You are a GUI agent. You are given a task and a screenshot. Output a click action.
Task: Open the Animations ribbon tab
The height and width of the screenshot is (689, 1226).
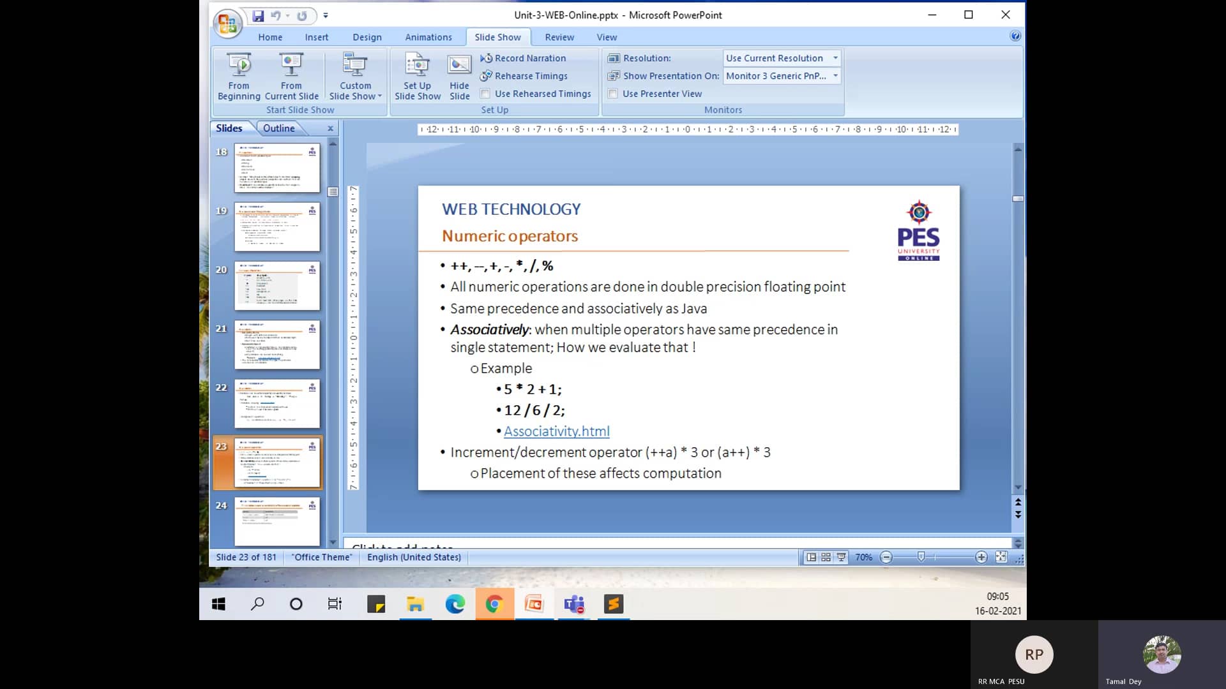tap(428, 37)
